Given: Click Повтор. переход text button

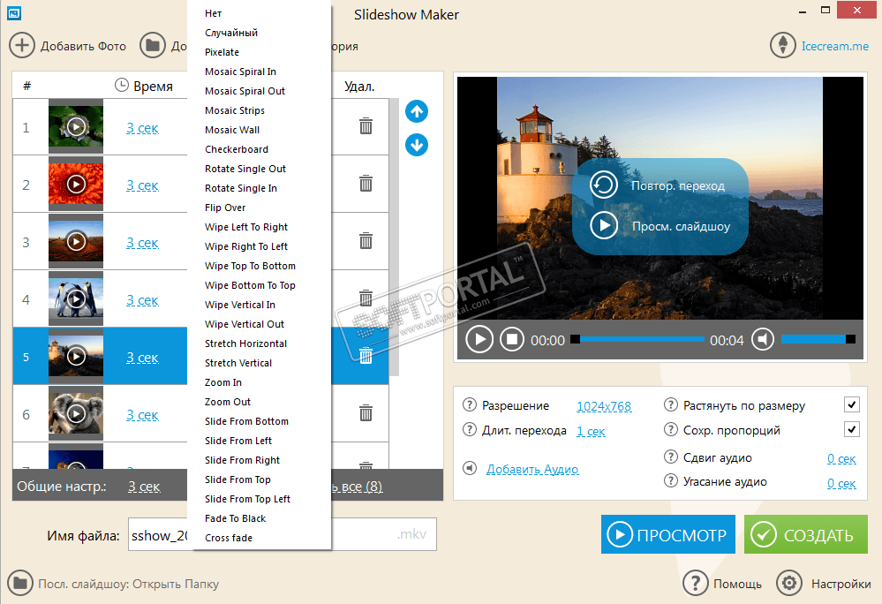Looking at the screenshot, I should pos(678,185).
